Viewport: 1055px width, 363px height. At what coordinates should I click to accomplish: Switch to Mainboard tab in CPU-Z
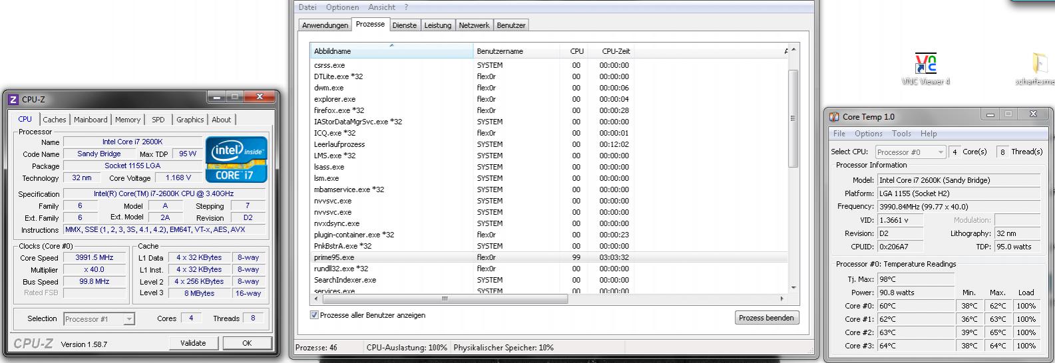point(91,120)
